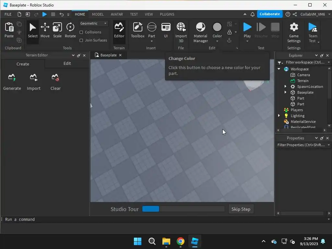Choose the Rotate tool
The image size is (332, 249).
coord(70,30)
